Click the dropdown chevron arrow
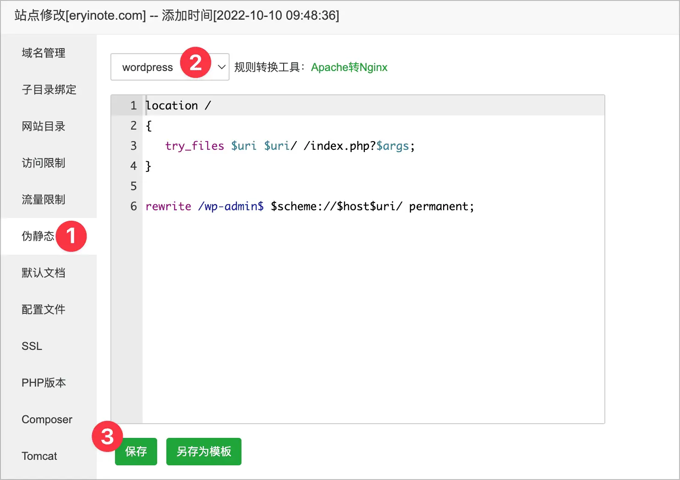Image resolution: width=680 pixels, height=480 pixels. coord(221,67)
